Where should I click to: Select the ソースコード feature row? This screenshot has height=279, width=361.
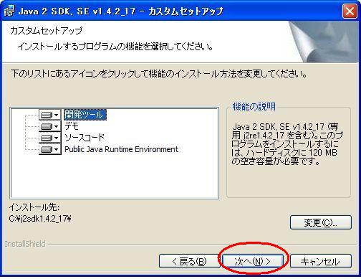pyautogui.click(x=85, y=138)
